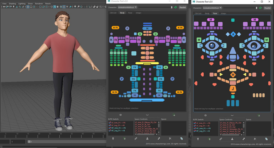Enable wireframe cube shading icon
This screenshot has height=148, width=274.
[52, 7]
